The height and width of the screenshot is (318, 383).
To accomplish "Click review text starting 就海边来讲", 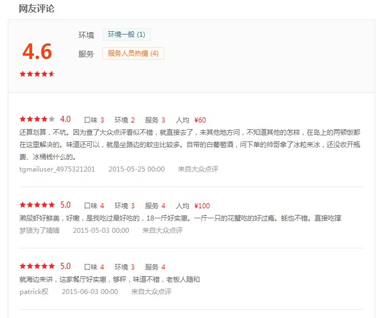I will (110, 280).
